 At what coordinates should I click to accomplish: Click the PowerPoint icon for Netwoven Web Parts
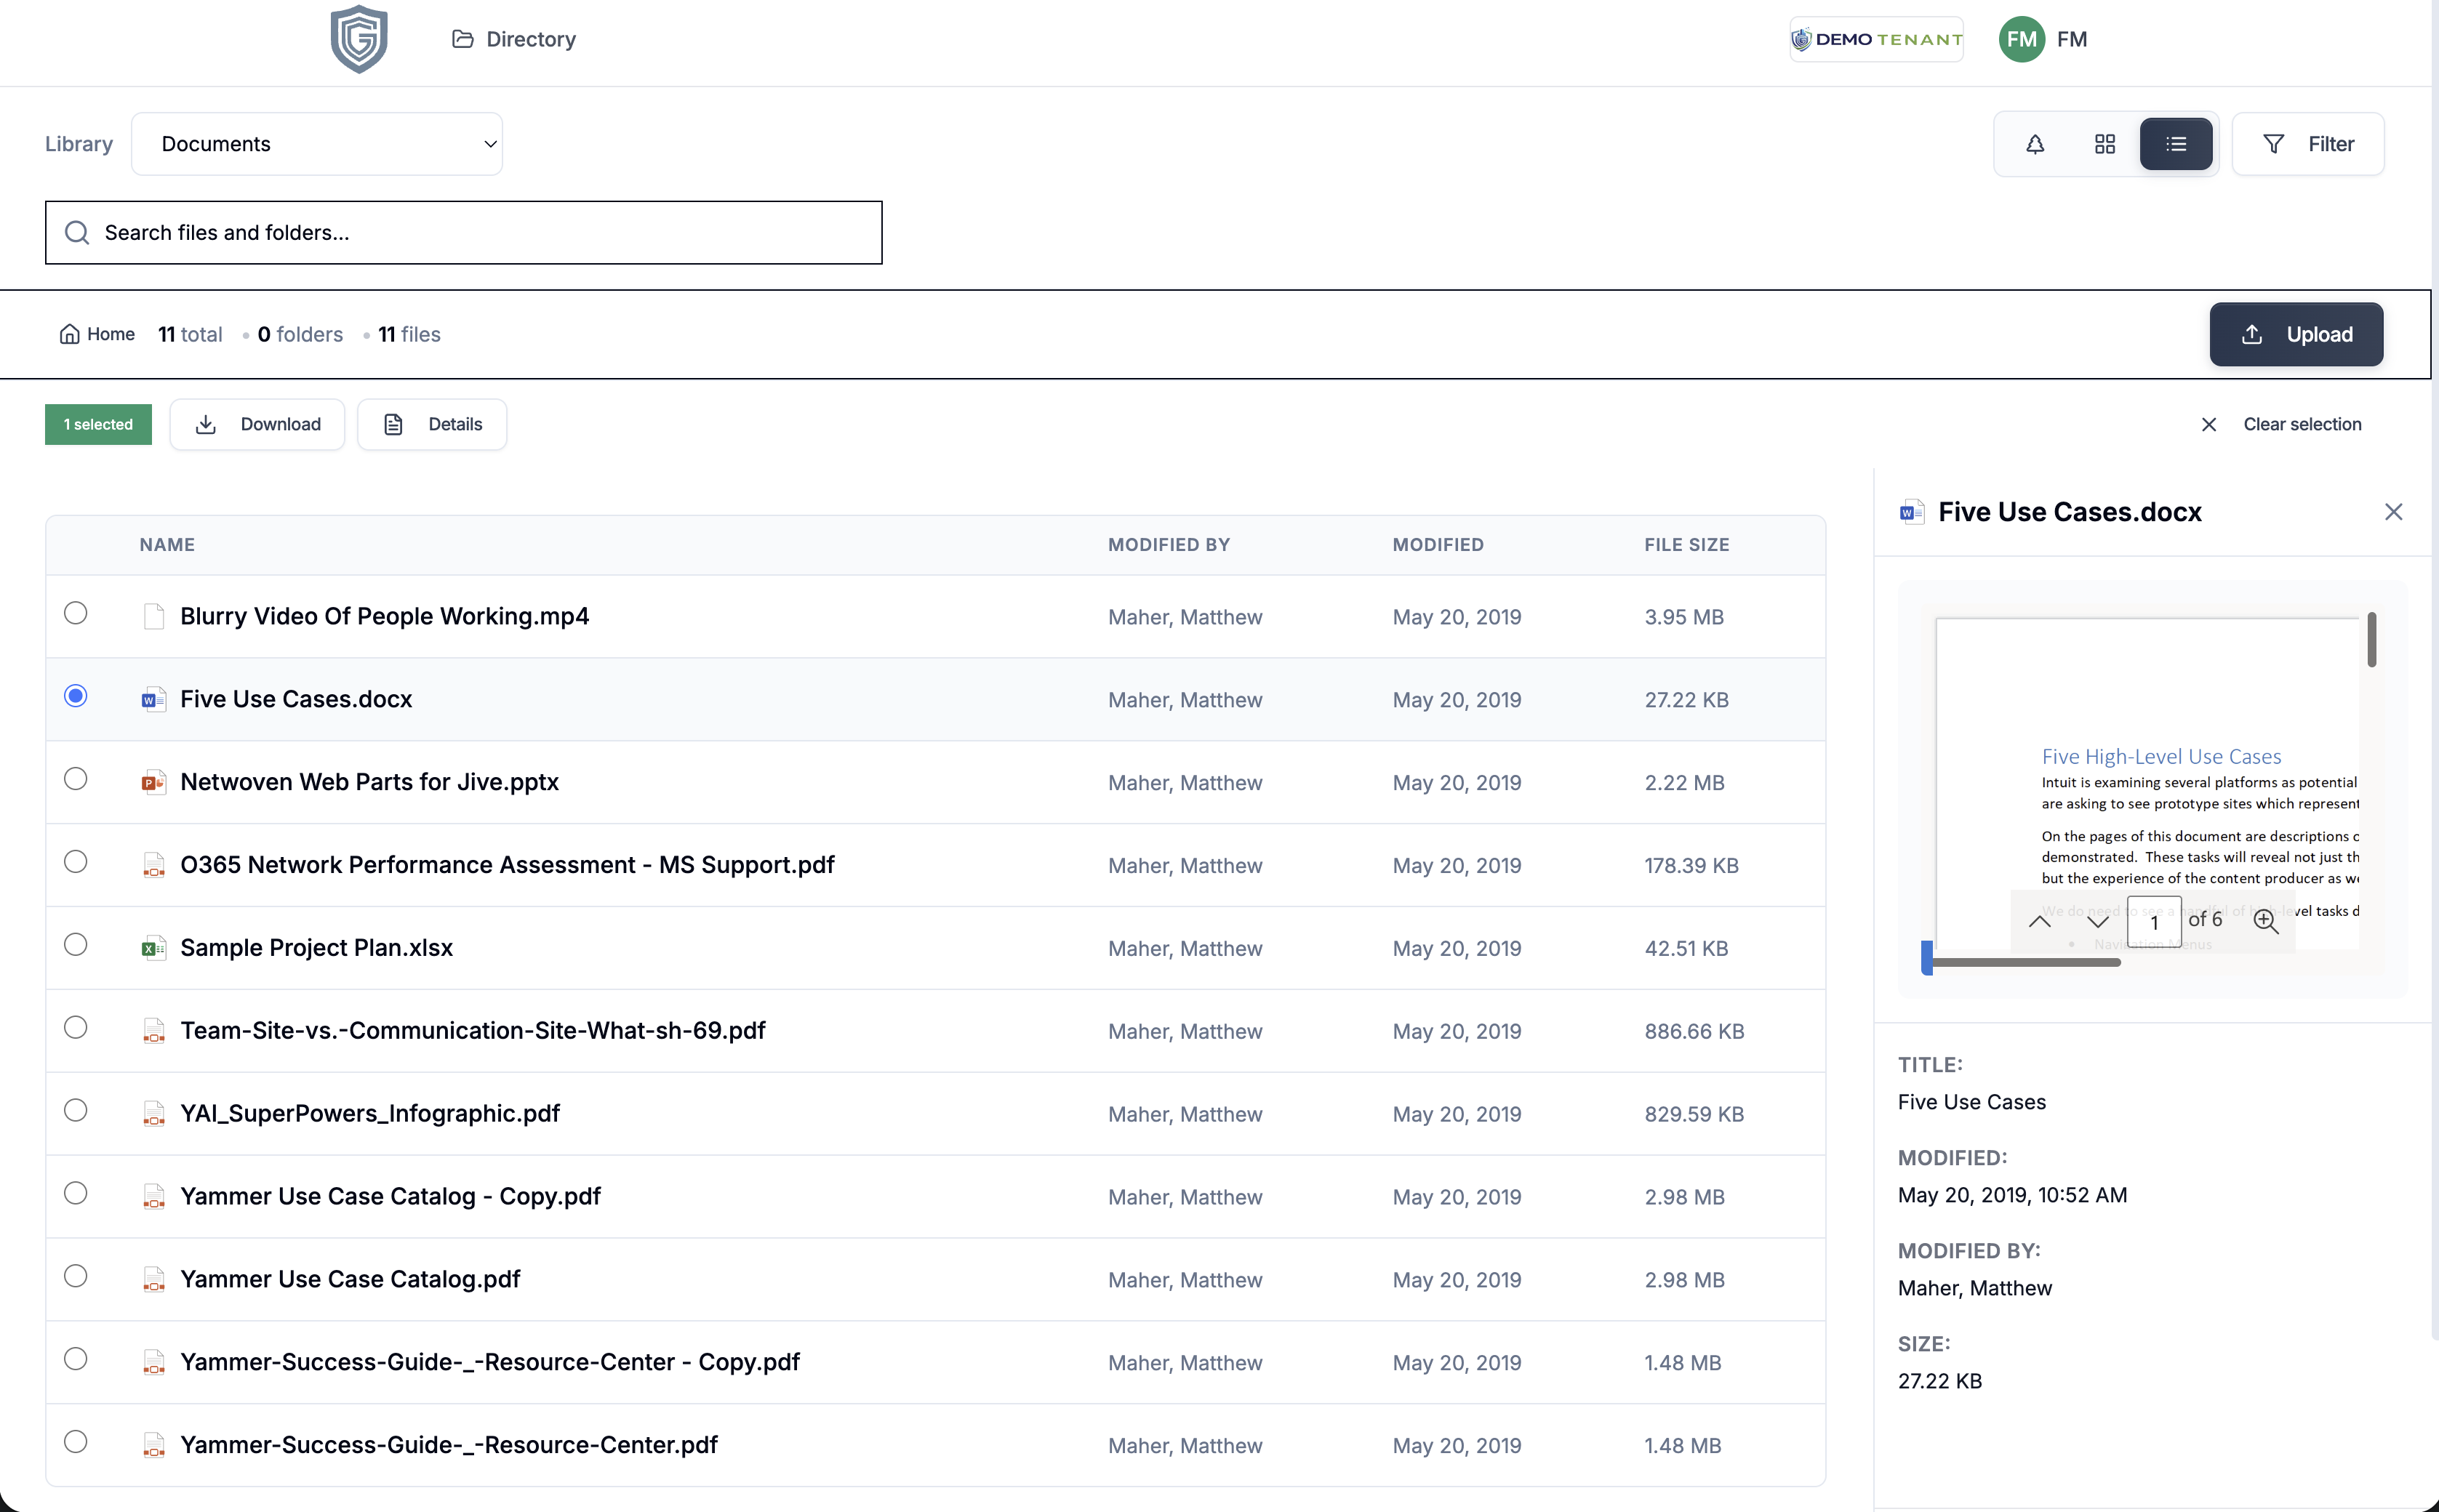point(153,782)
